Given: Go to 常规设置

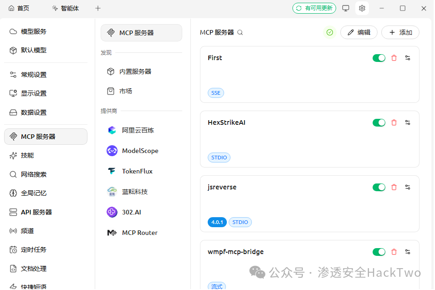Looking at the screenshot, I should point(46,75).
